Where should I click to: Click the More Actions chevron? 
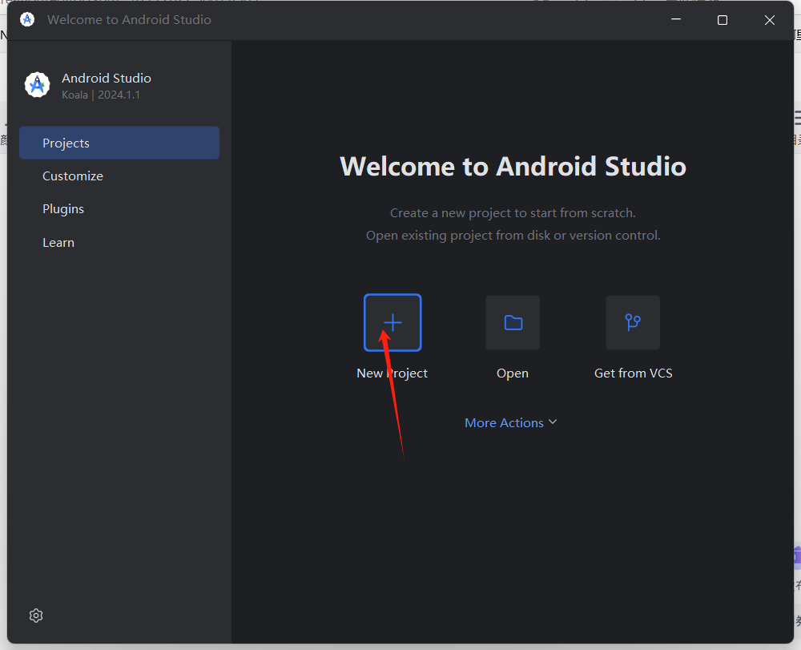coord(553,422)
